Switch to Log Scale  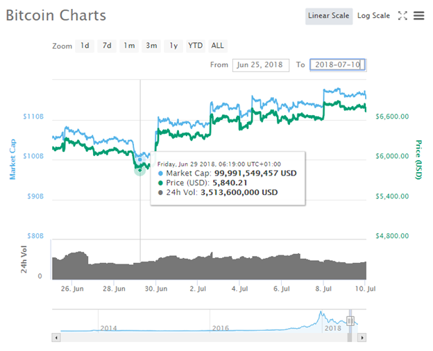[373, 16]
